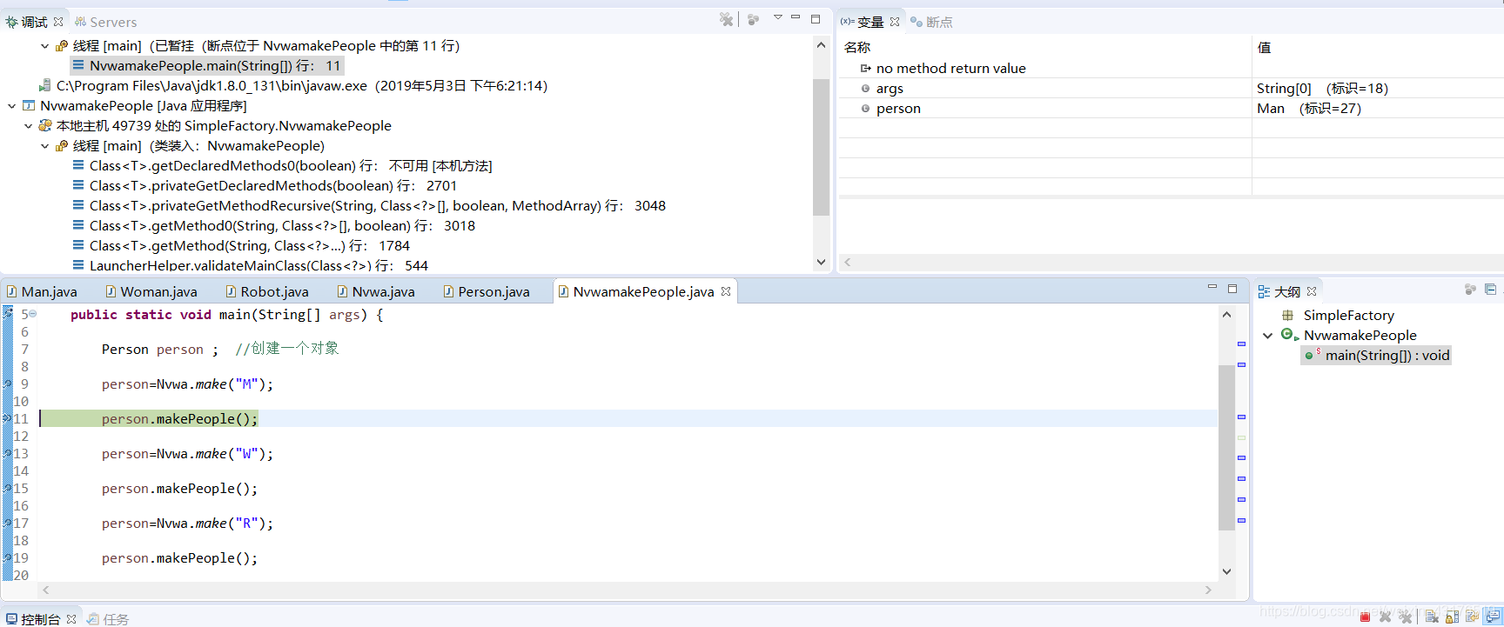Click grayed team icon in Debug view toolbar
Screen dimensions: 1504x627
[x=754, y=19]
